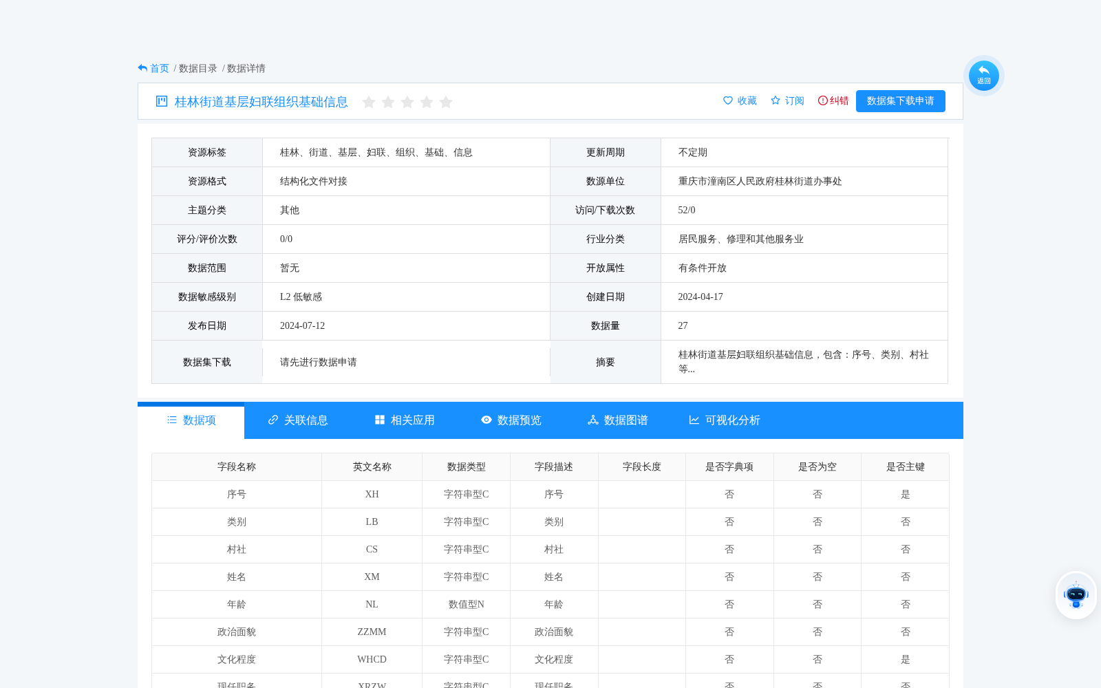Click the 结构化文件对接 value

tap(314, 182)
